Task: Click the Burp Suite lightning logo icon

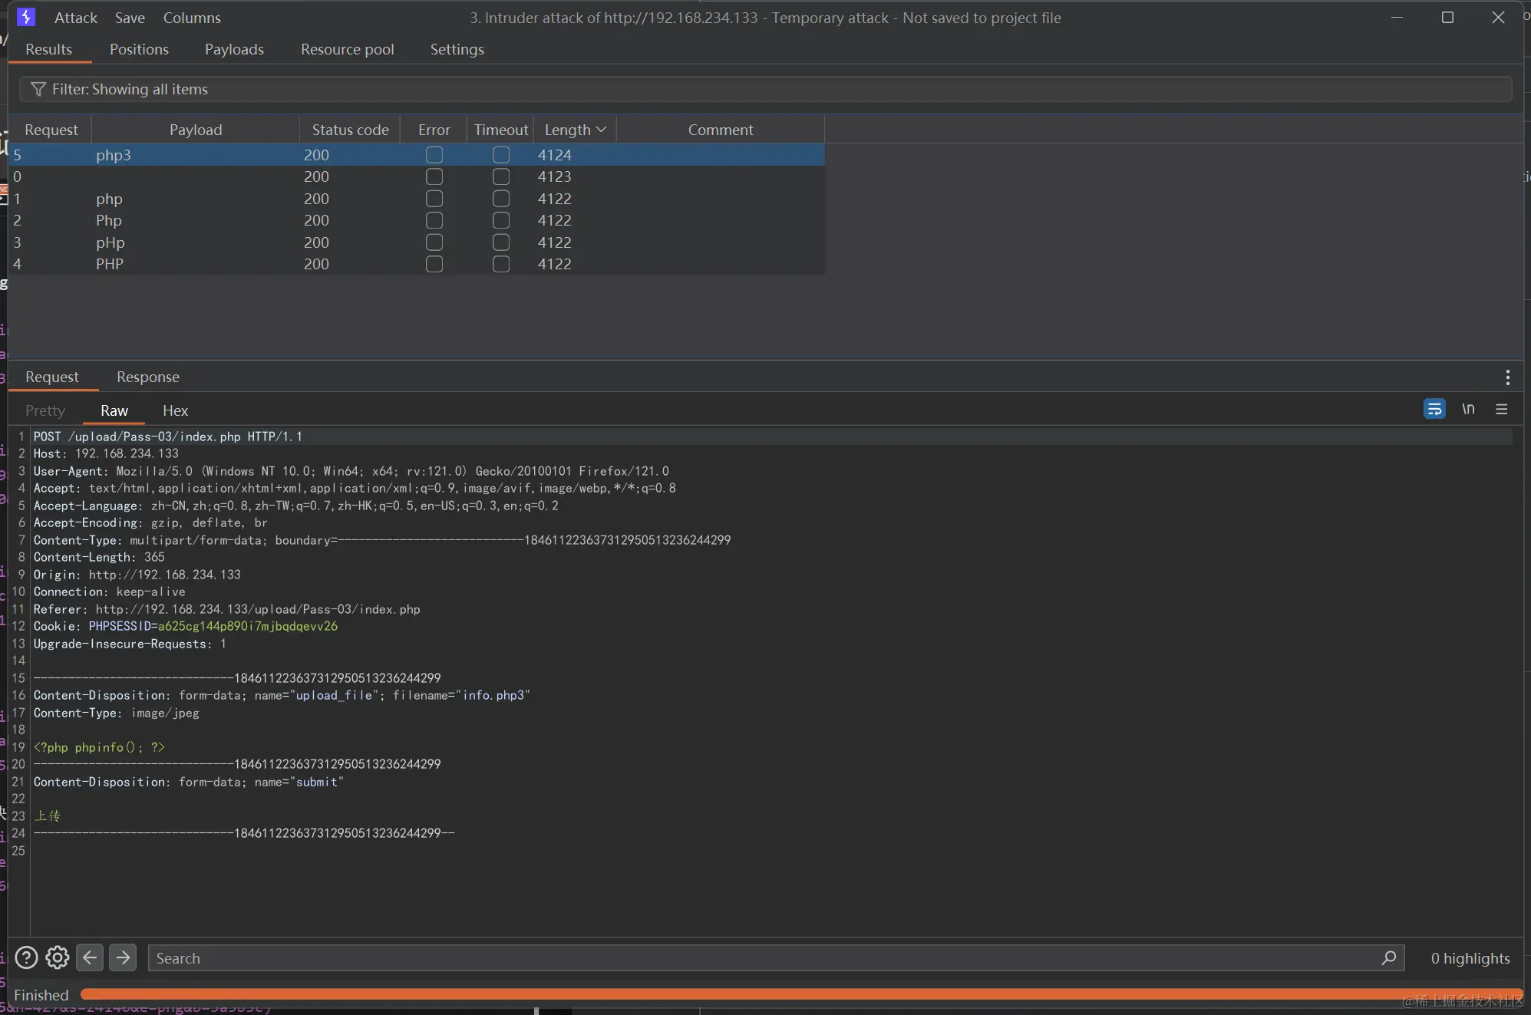Action: (26, 17)
